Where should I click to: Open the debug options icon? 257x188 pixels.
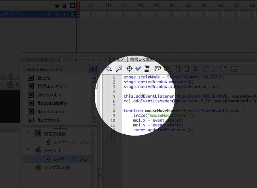[167, 68]
